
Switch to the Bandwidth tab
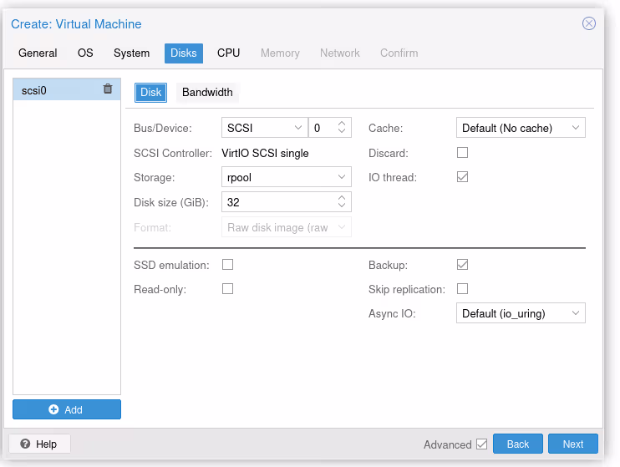pos(207,92)
